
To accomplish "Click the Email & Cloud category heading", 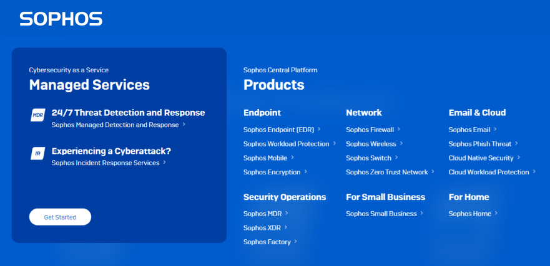I will click(477, 113).
